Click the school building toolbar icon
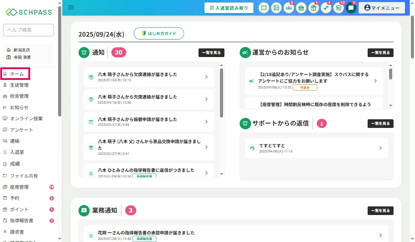This screenshot has height=242, width=415. click(301, 8)
